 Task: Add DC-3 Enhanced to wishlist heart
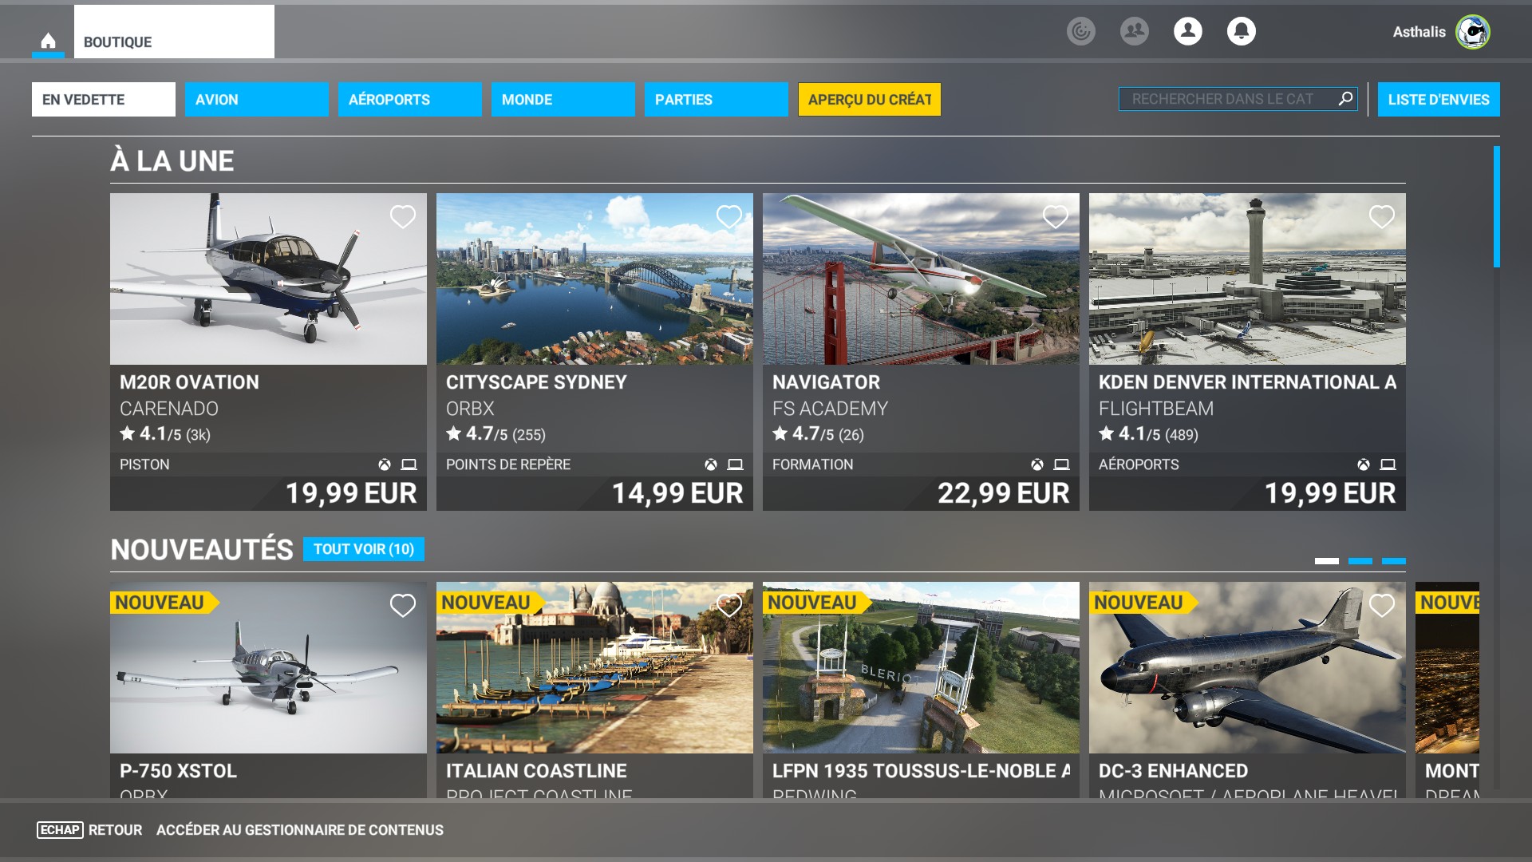(1381, 605)
